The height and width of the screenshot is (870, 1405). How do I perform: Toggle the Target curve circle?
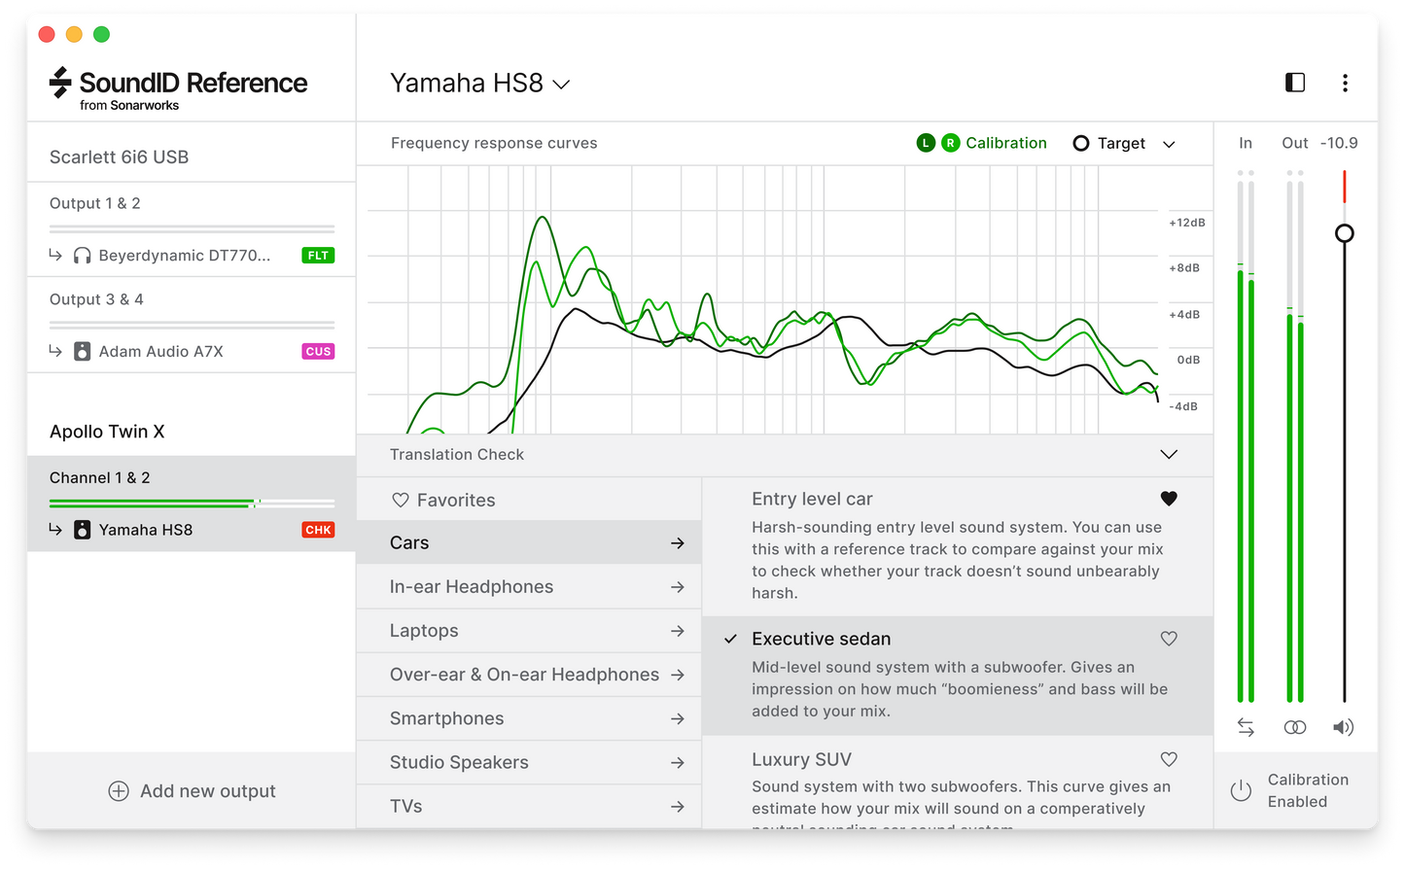[x=1080, y=143]
